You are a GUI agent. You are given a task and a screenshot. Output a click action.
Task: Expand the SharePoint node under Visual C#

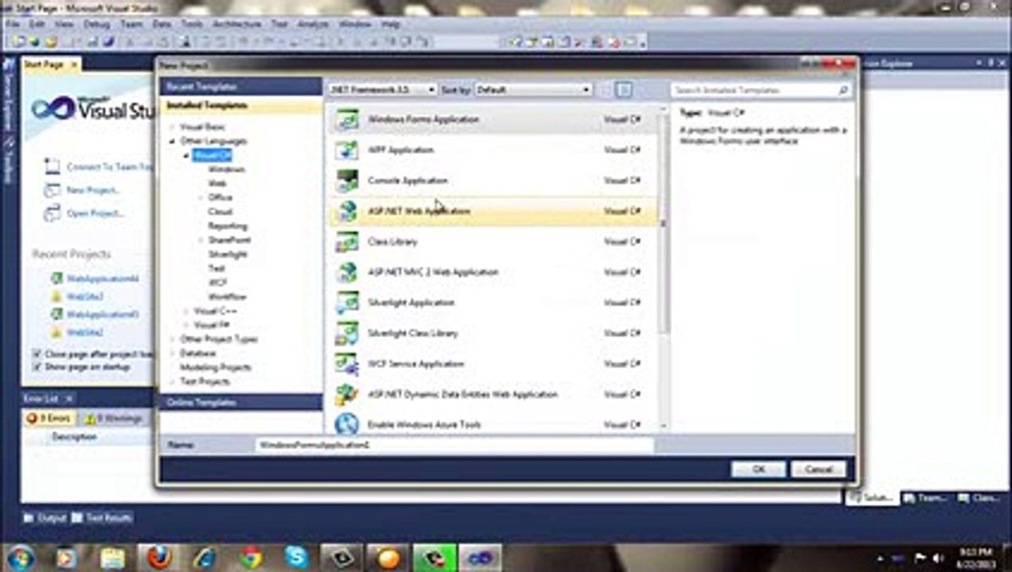point(200,240)
